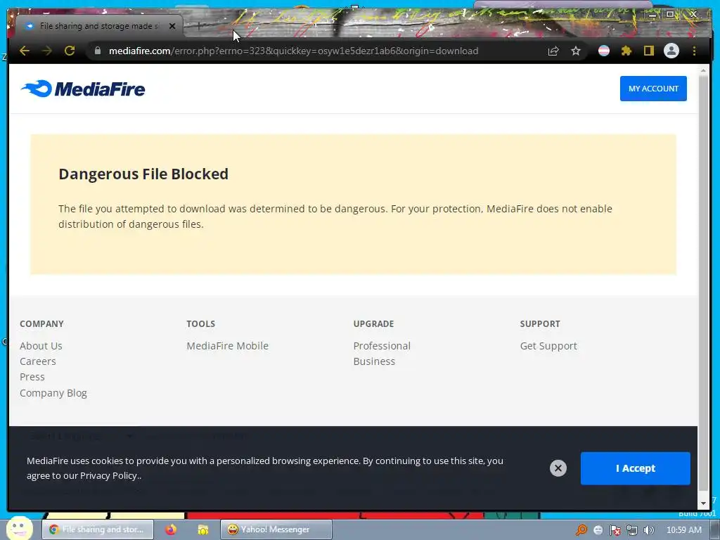This screenshot has height=540, width=720.
Task: Click the Dangerous File Blocked heading
Action: point(143,174)
